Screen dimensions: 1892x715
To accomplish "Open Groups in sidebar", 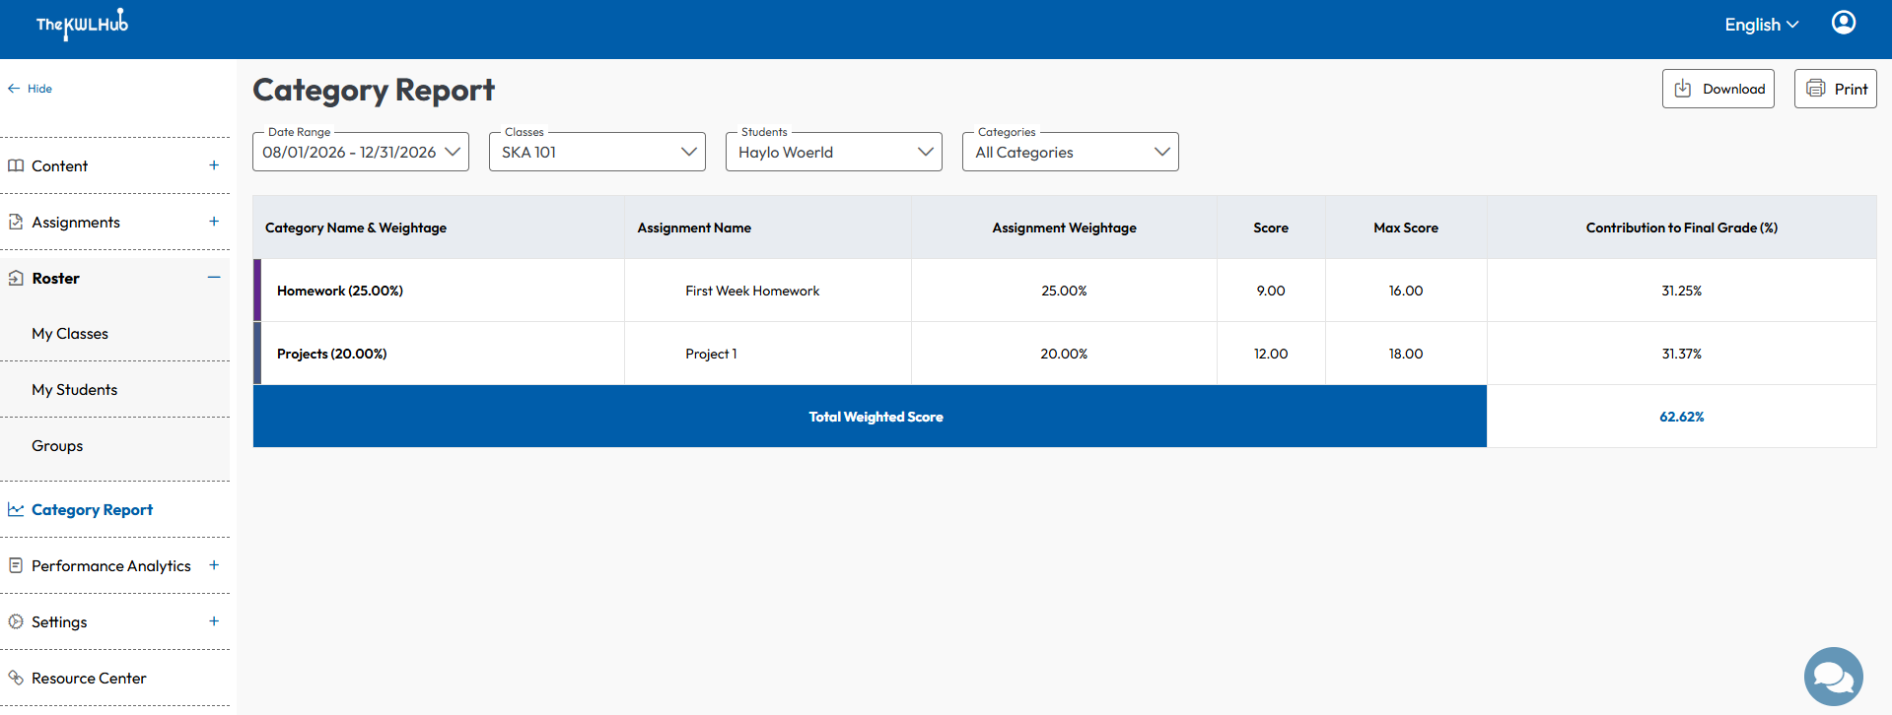I will [x=57, y=446].
